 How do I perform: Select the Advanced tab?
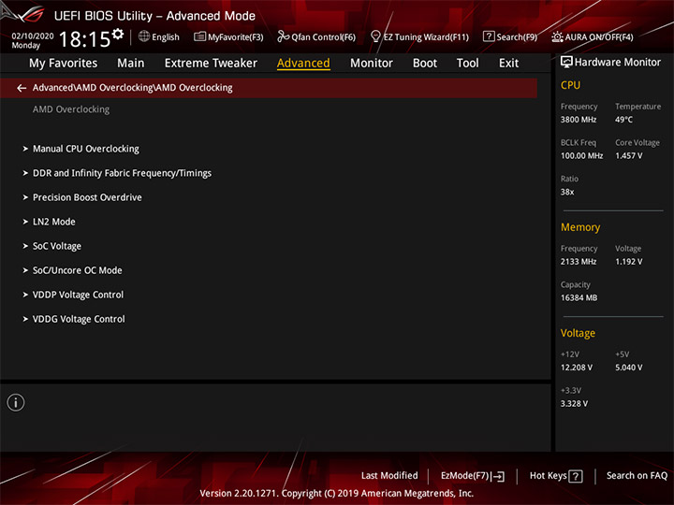click(x=303, y=64)
